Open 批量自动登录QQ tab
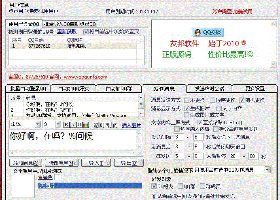 [x=28, y=89]
